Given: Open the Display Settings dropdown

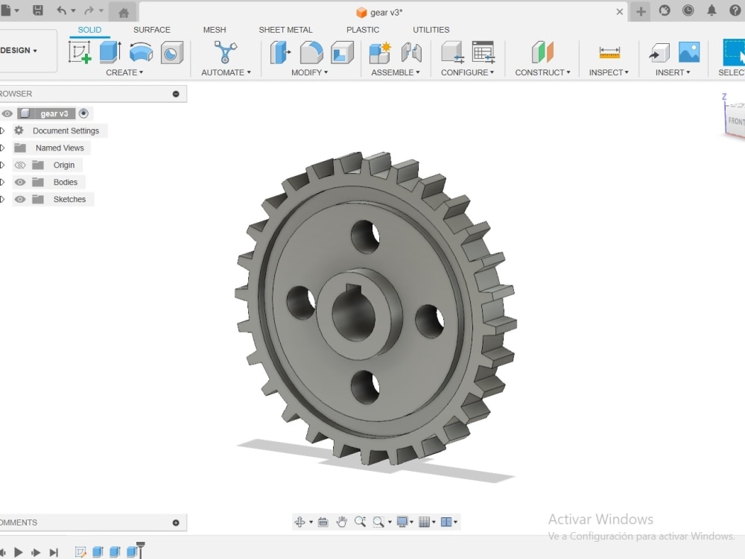Looking at the screenshot, I should (405, 522).
